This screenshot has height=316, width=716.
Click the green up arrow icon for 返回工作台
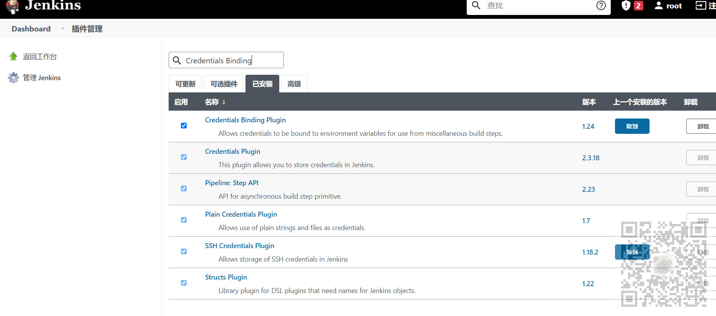coord(13,56)
